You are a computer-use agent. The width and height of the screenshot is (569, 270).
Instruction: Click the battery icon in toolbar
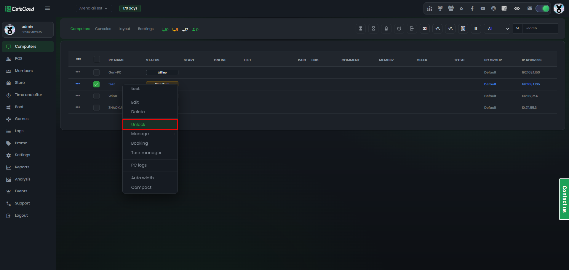386,29
